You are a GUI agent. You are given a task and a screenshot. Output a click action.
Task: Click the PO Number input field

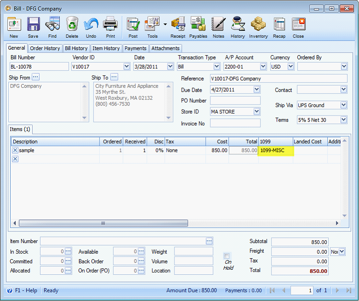click(x=235, y=100)
